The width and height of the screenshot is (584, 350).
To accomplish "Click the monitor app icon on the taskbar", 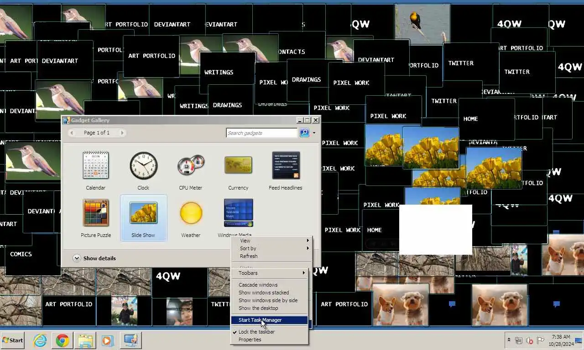I will click(130, 340).
